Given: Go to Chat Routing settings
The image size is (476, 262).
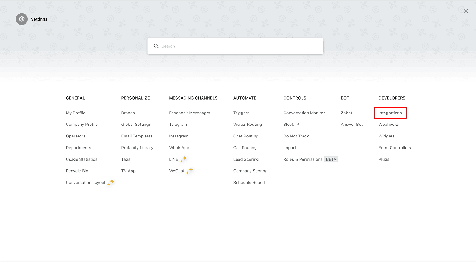Looking at the screenshot, I should [246, 136].
